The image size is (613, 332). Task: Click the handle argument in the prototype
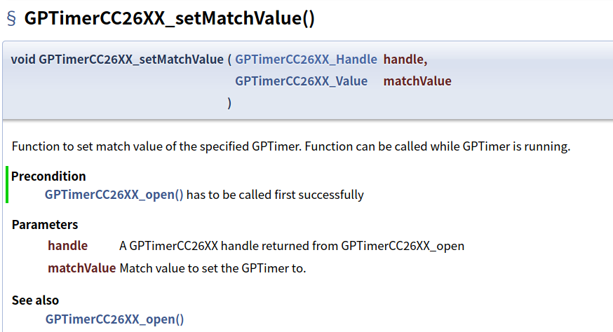point(405,60)
